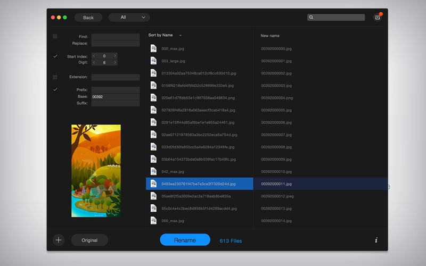426x266 pixels.
Task: Enable the Extension checkbox
Action: tap(55, 77)
